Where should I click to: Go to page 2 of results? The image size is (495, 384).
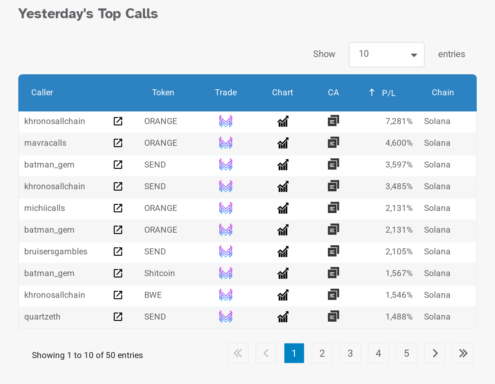coord(322,353)
